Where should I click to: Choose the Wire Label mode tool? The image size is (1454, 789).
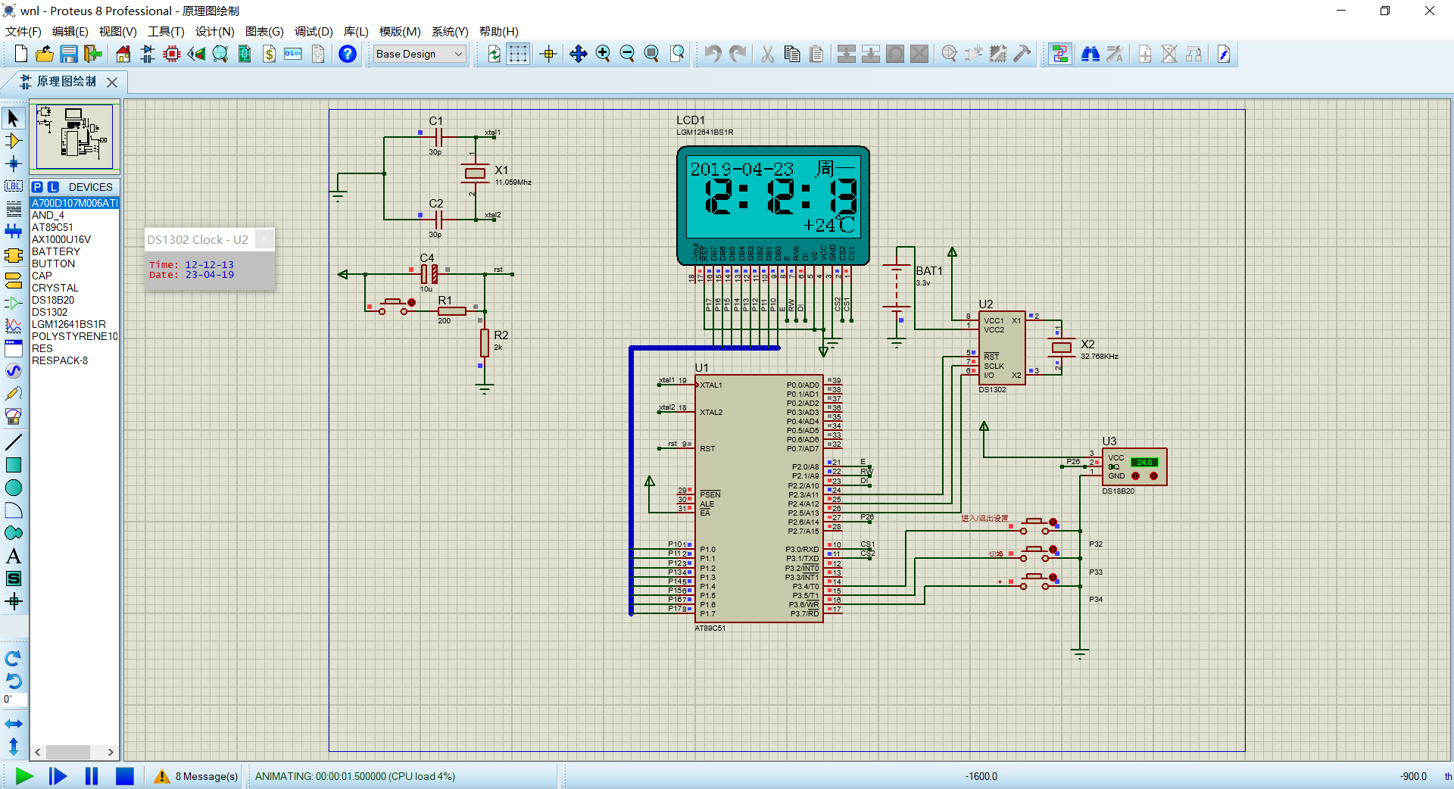click(x=14, y=186)
